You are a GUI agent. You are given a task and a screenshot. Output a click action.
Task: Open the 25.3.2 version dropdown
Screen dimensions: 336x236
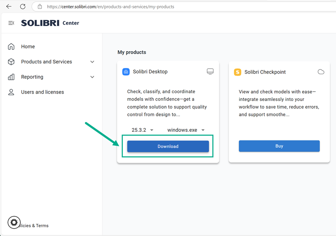[142, 130]
